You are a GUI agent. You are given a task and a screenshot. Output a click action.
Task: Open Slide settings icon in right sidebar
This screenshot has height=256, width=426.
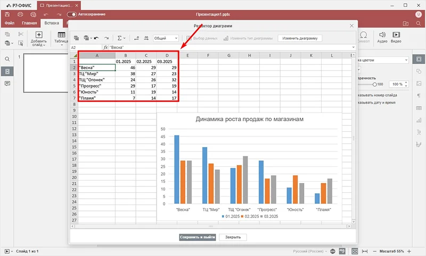pos(419,59)
